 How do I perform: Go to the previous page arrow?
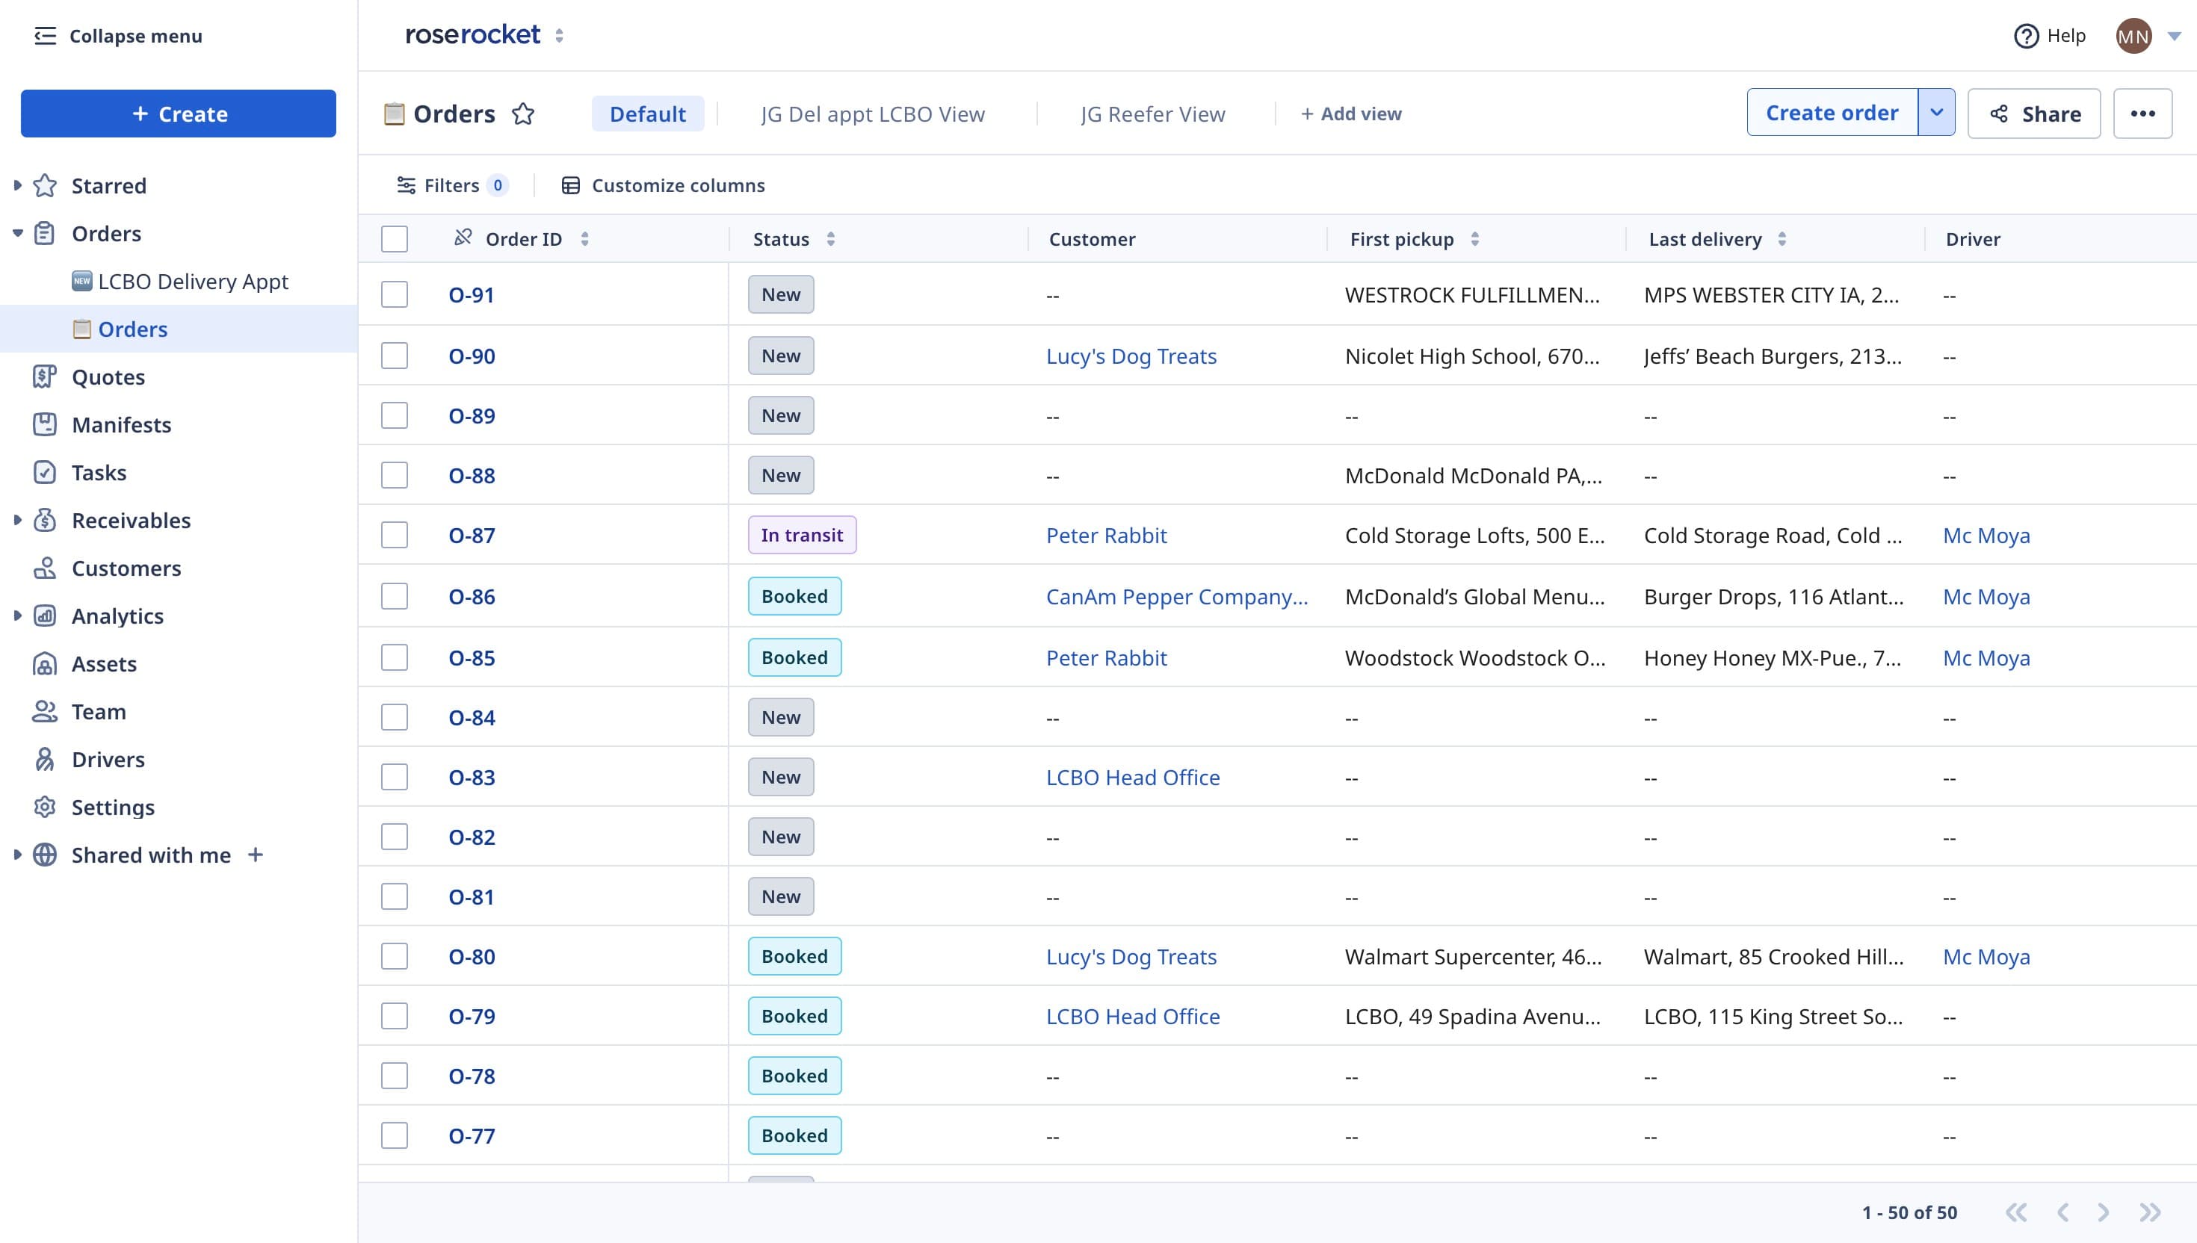[x=2063, y=1212]
